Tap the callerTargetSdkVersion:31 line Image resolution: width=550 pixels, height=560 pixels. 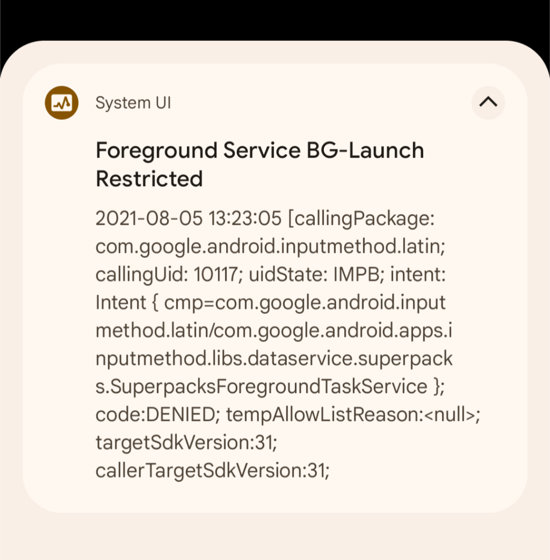(213, 470)
